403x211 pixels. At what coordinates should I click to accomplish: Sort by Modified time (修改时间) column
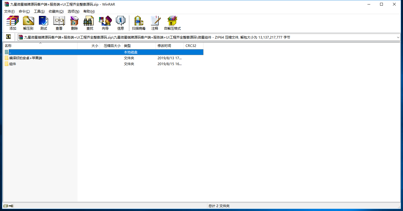coord(170,46)
